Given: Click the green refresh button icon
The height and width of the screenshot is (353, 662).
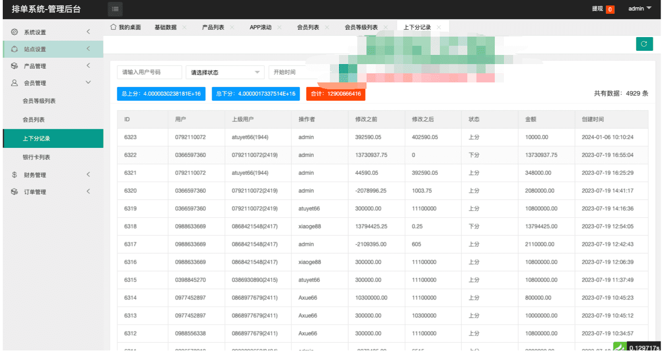Looking at the screenshot, I should pos(644,44).
